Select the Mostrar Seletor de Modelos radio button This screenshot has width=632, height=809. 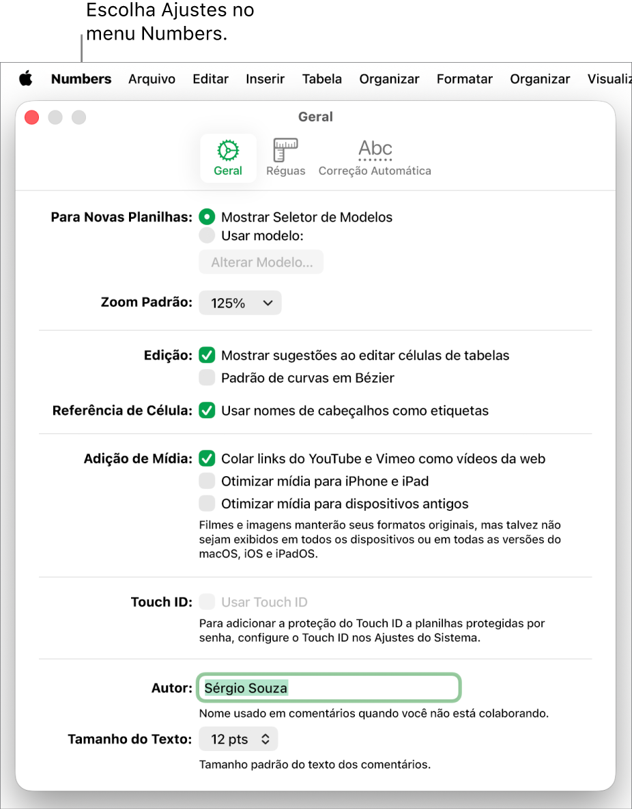click(x=207, y=217)
